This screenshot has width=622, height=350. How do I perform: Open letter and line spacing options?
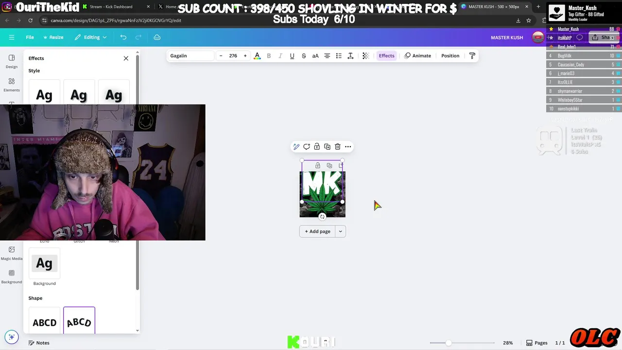pyautogui.click(x=350, y=56)
